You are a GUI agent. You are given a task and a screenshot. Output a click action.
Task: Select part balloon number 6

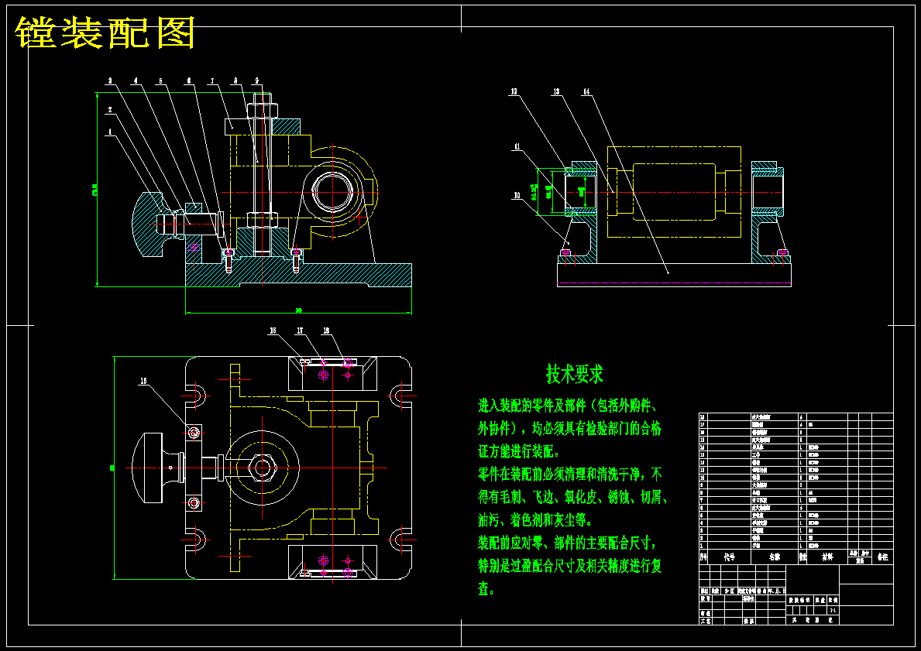pyautogui.click(x=188, y=81)
